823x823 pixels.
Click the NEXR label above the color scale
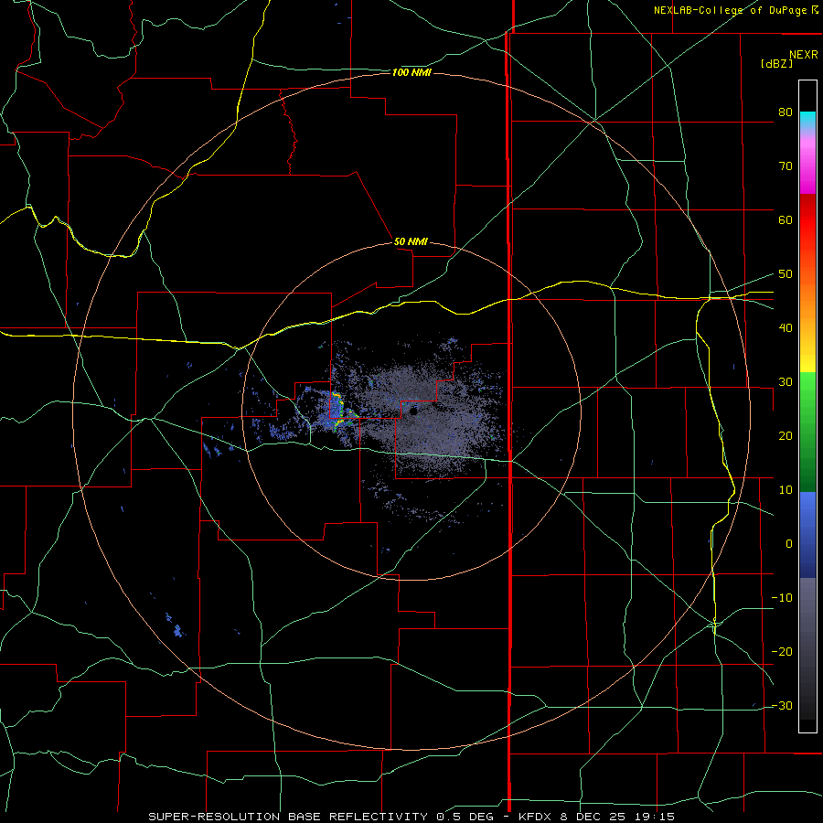pos(803,55)
